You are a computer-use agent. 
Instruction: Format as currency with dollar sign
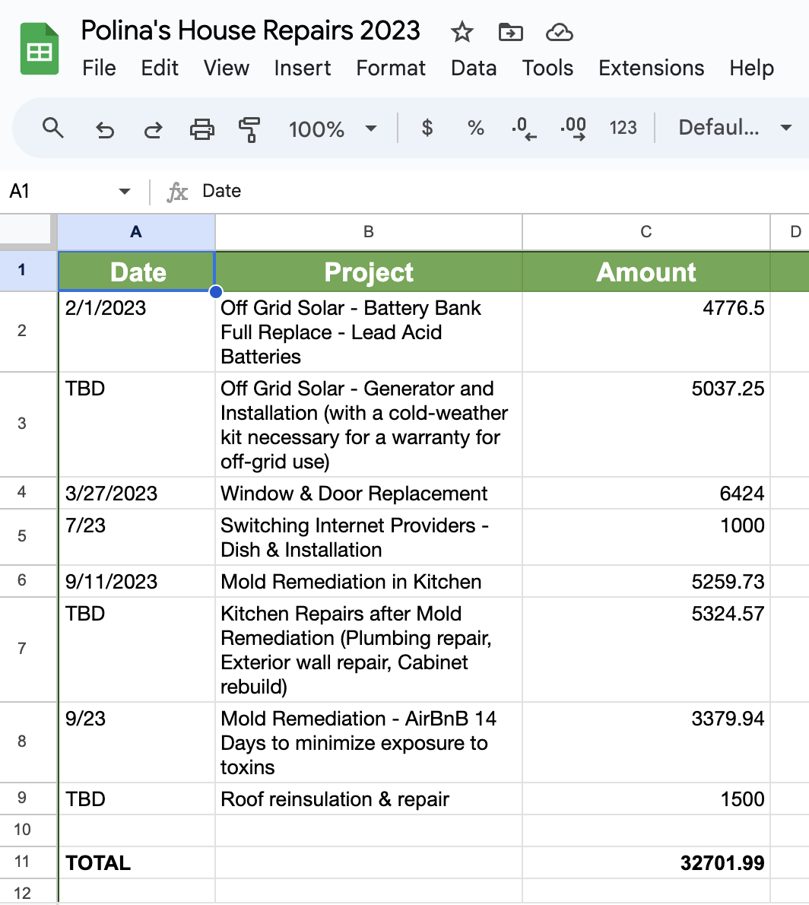427,128
